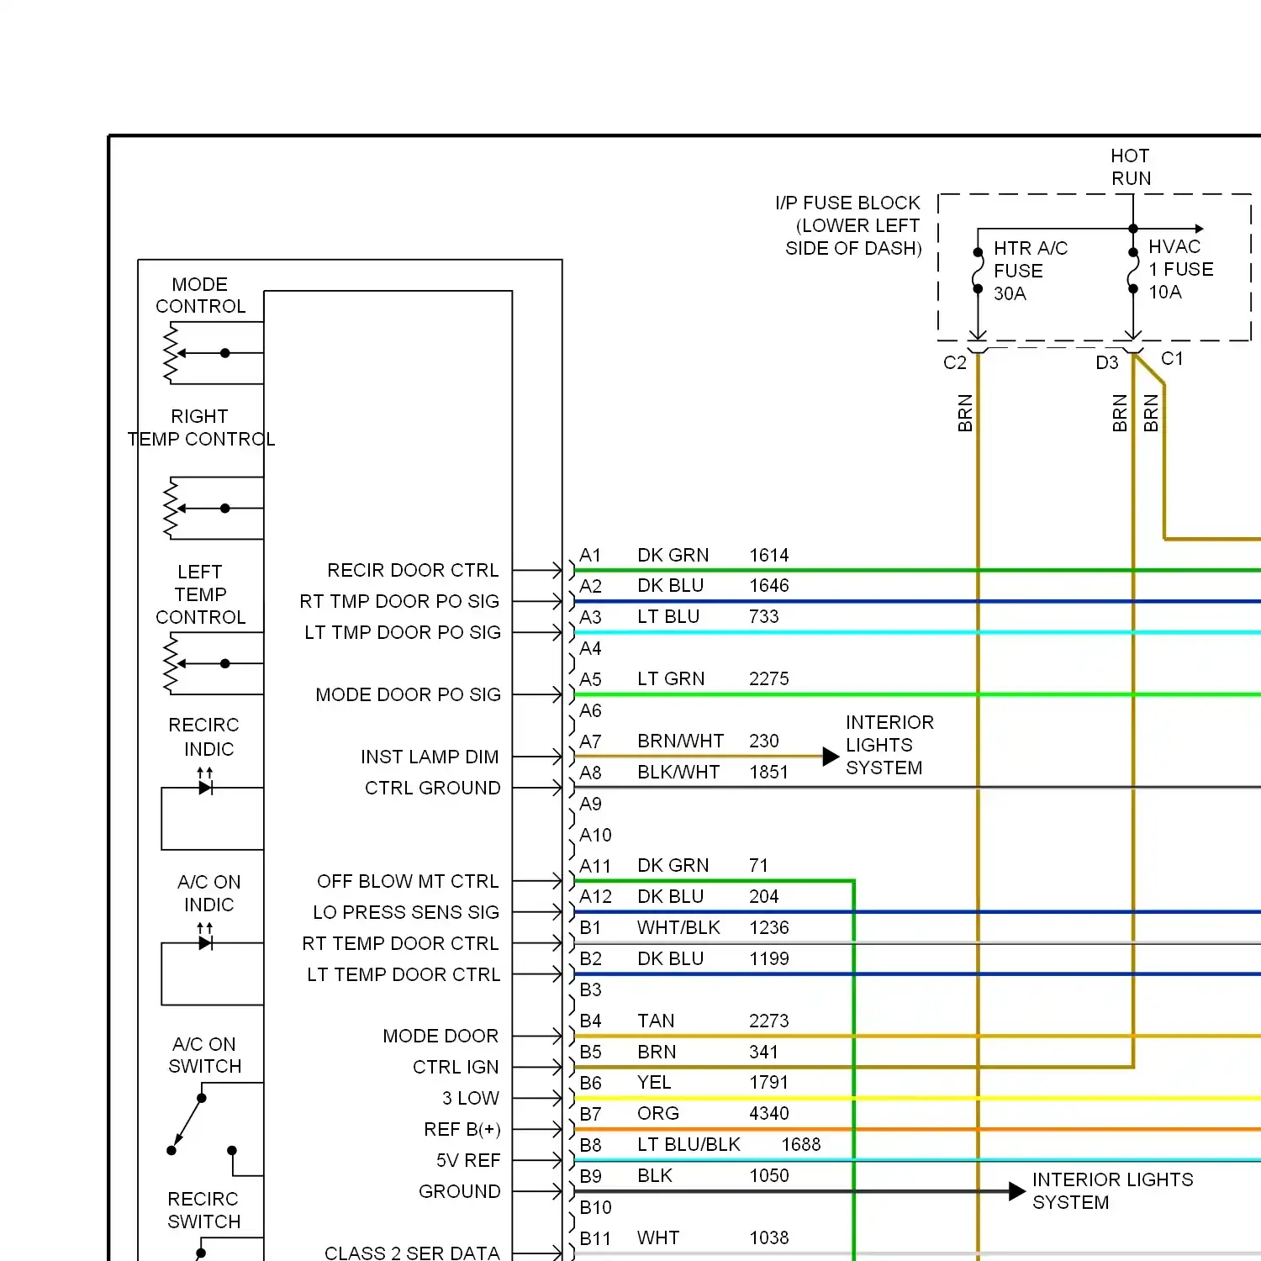Click the REF B(+) label

coord(462,1130)
